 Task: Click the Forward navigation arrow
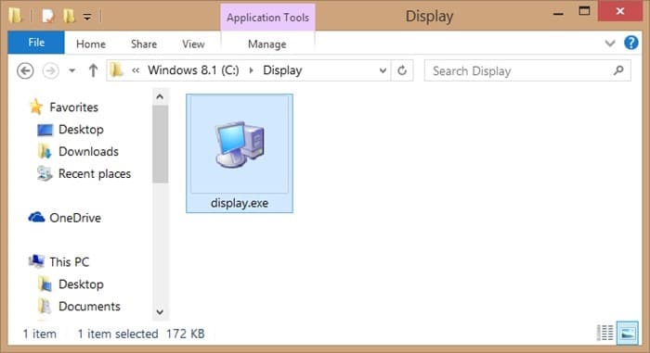click(50, 70)
